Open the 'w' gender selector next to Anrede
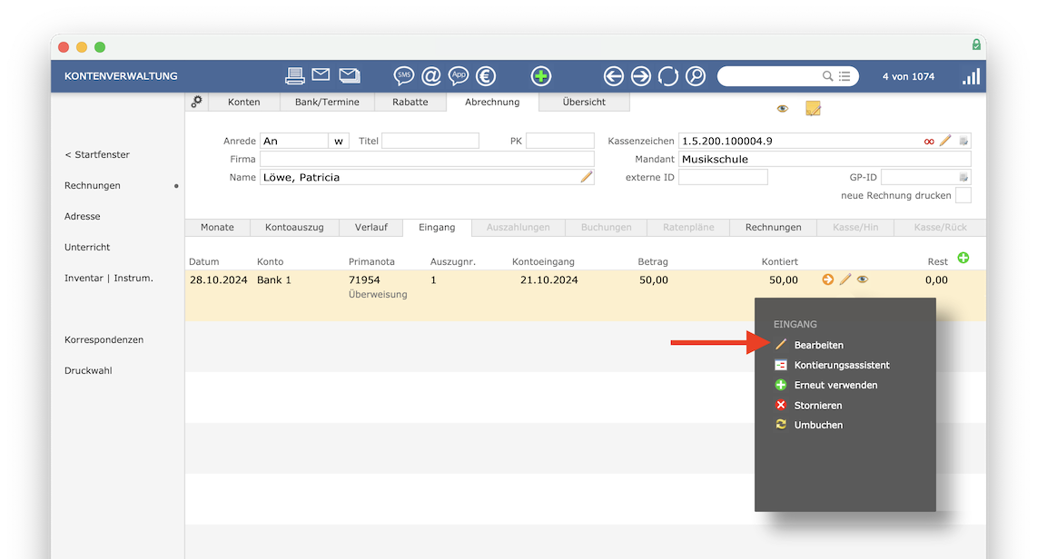This screenshot has height=559, width=1037. [x=339, y=141]
